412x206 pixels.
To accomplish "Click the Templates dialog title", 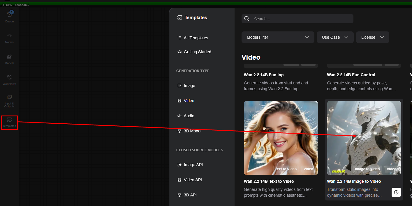I will tap(196, 17).
